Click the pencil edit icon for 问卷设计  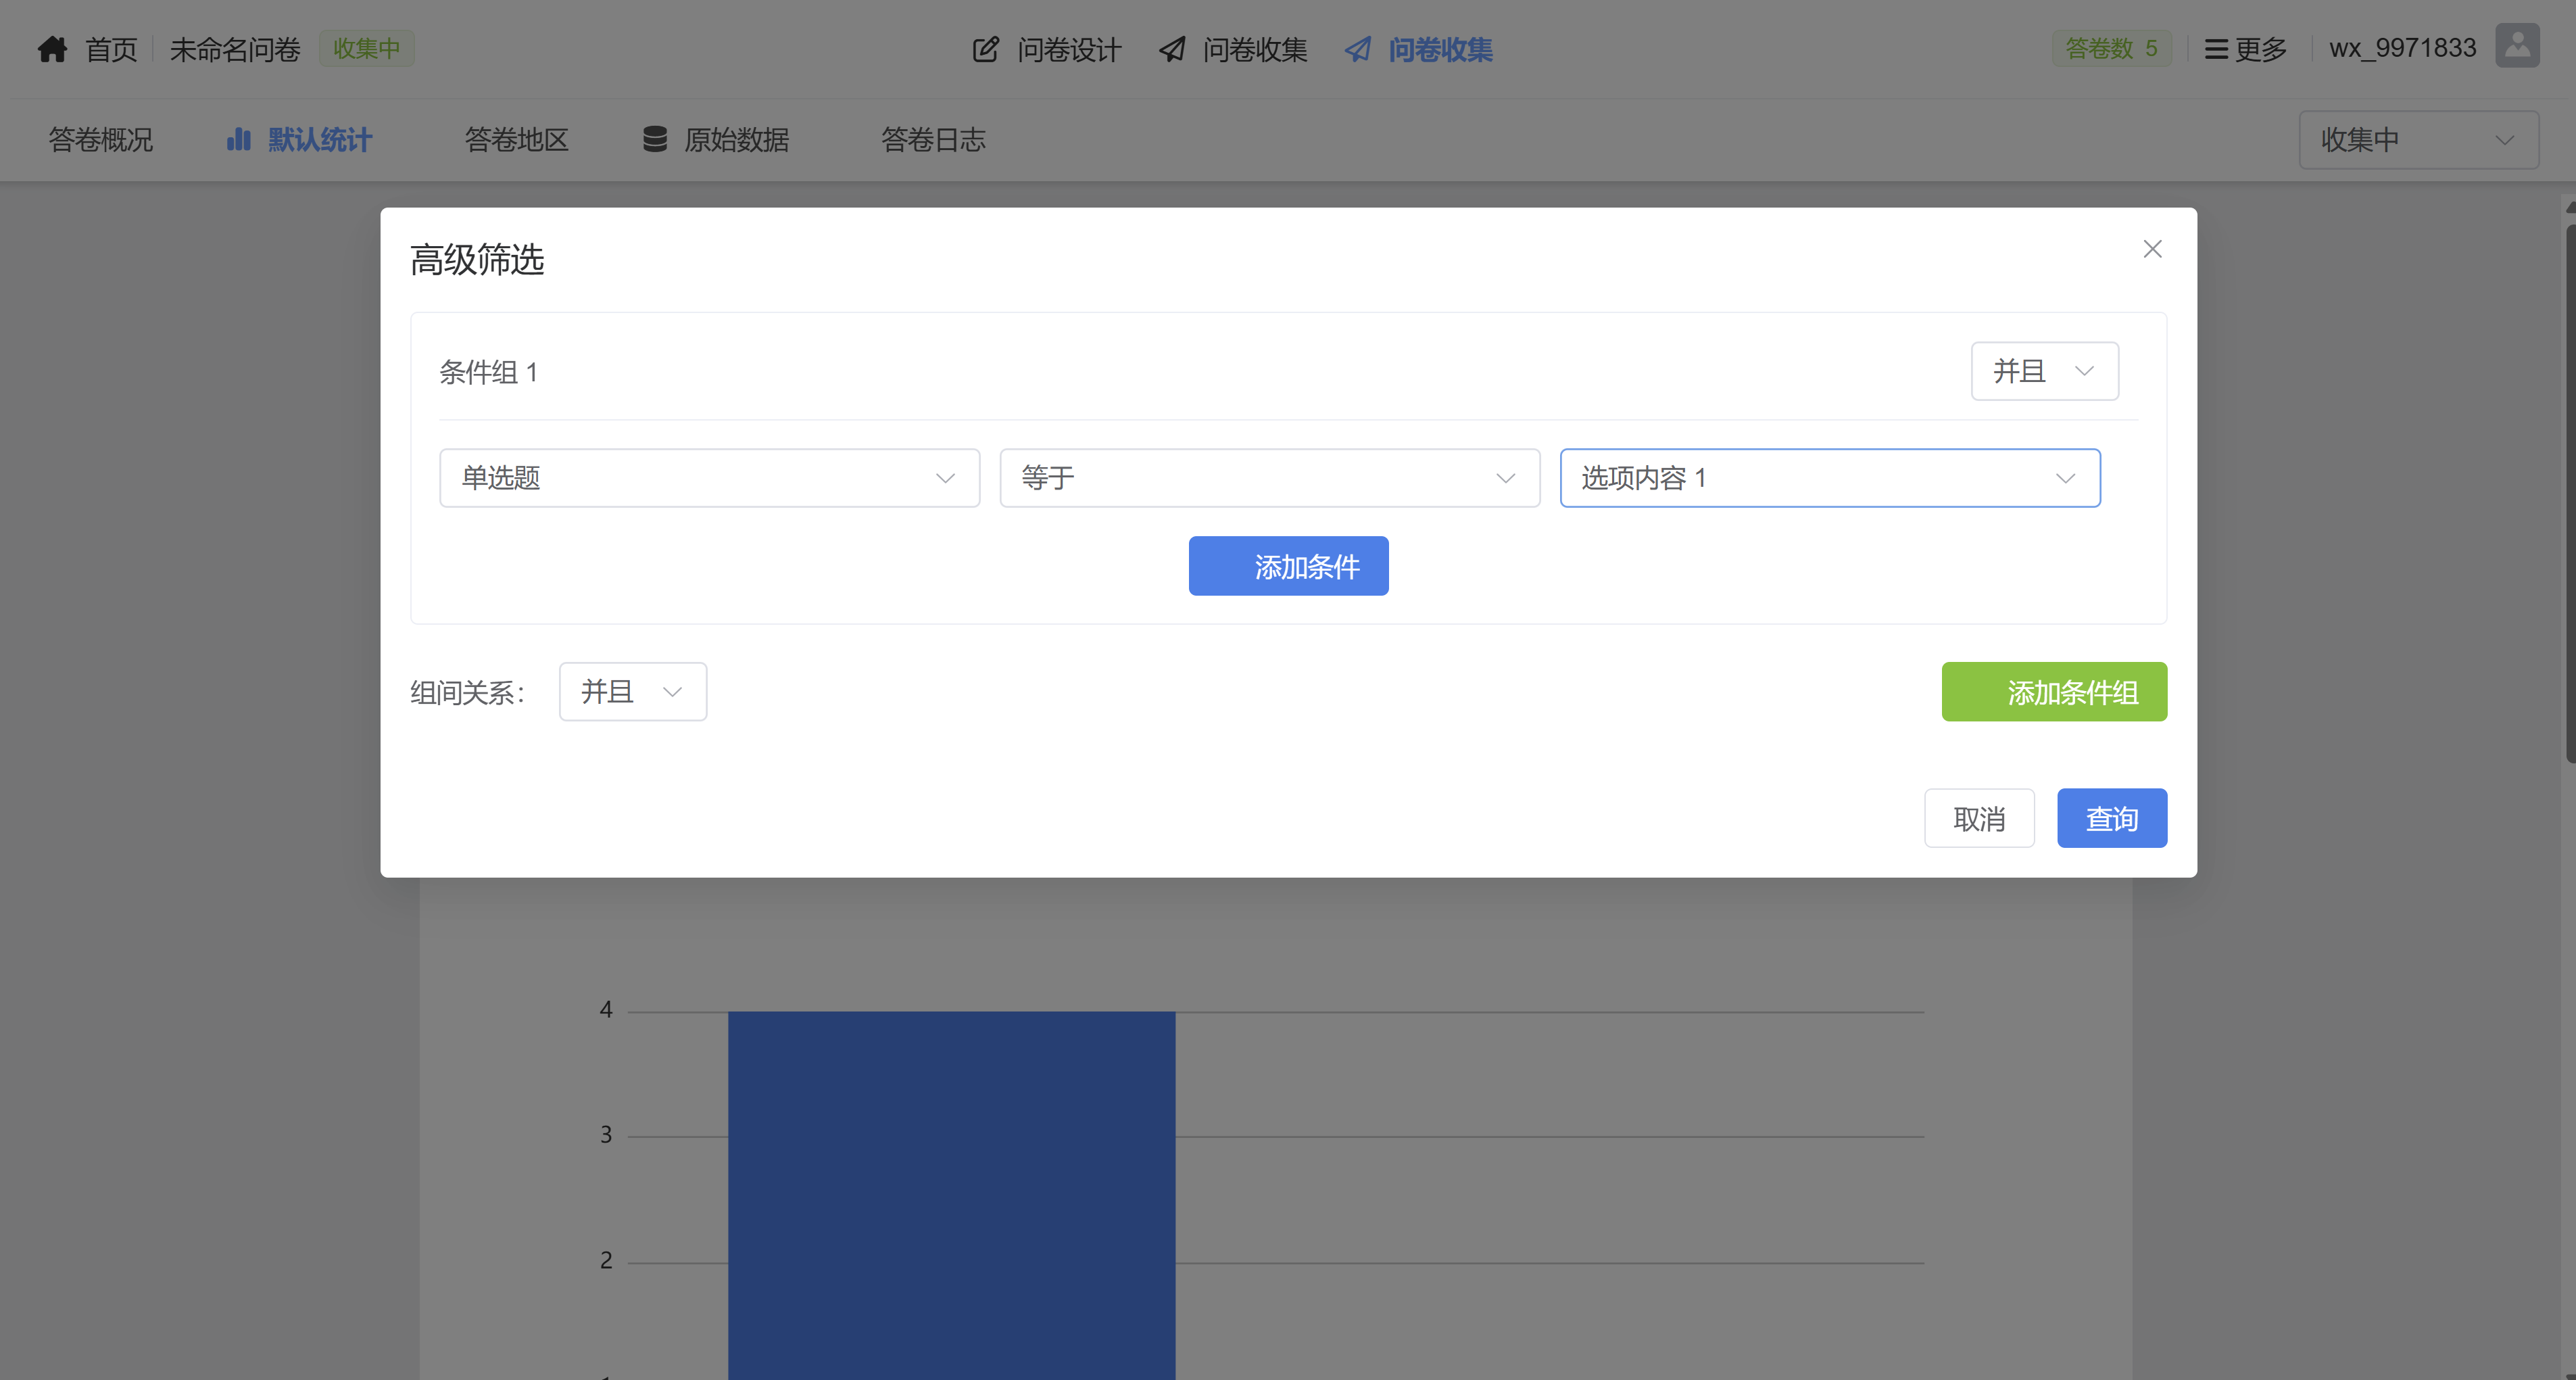click(x=985, y=49)
